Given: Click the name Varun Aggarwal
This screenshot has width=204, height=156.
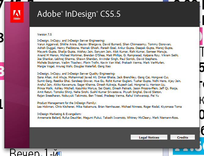Looking at the screenshot, I should click(48, 44).
